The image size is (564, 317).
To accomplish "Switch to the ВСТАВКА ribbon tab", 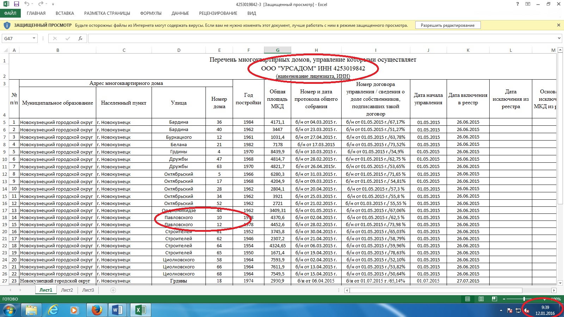I will (65, 13).
